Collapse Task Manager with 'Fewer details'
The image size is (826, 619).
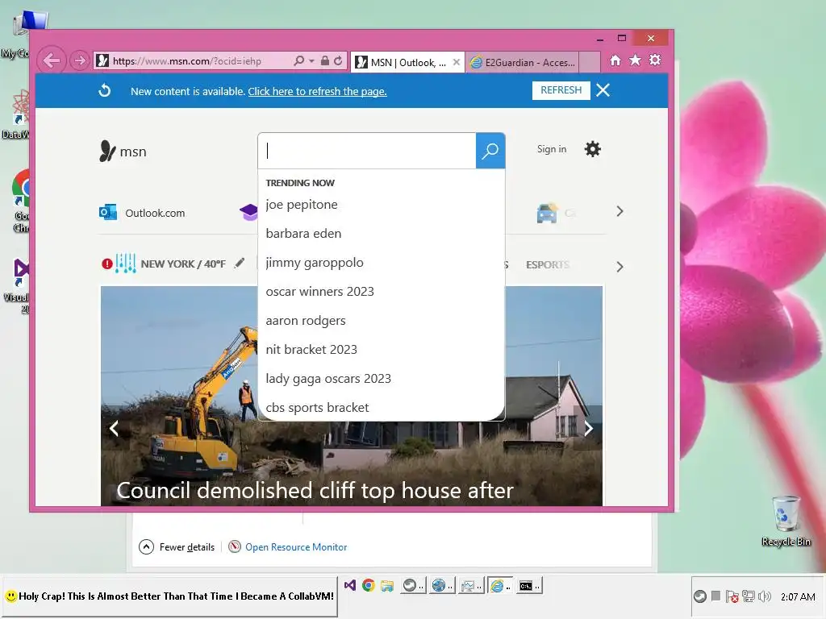[177, 547]
